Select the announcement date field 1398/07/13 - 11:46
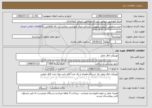152x108 pixels. click(x=27, y=16)
